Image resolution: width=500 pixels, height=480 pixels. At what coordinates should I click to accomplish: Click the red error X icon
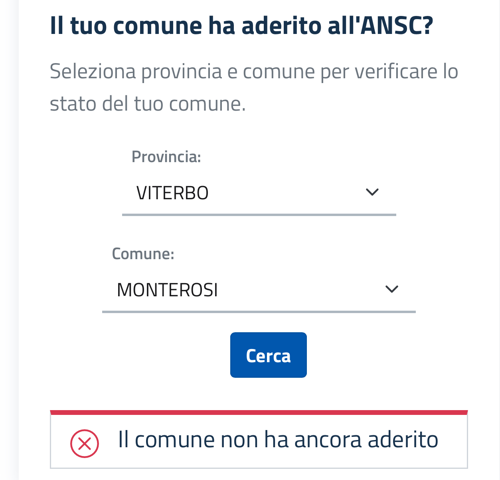point(85,443)
